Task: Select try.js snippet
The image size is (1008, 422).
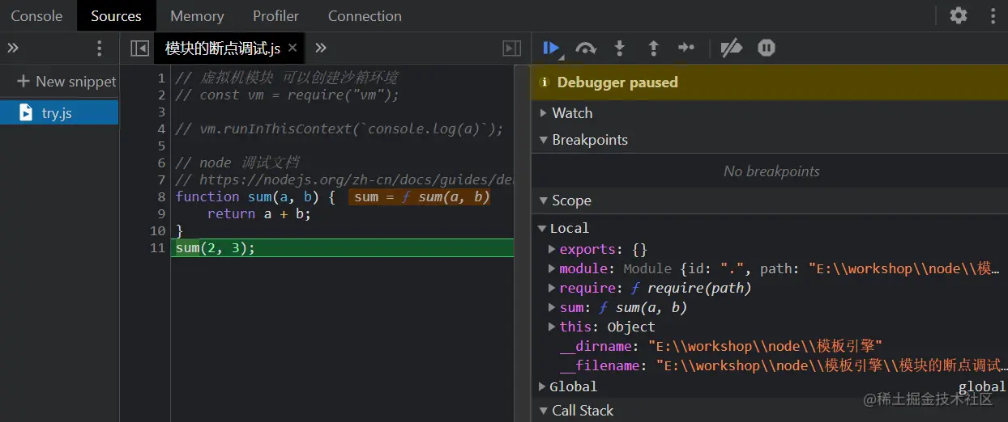Action: tap(59, 112)
